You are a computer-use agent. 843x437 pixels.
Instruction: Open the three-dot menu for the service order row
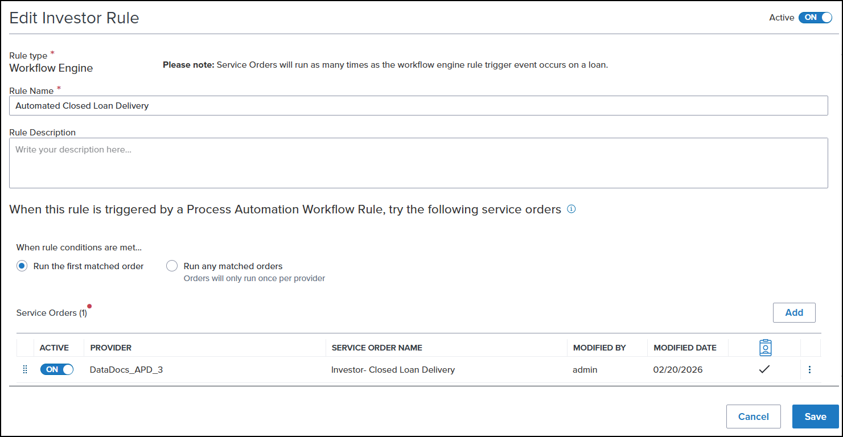pos(809,370)
